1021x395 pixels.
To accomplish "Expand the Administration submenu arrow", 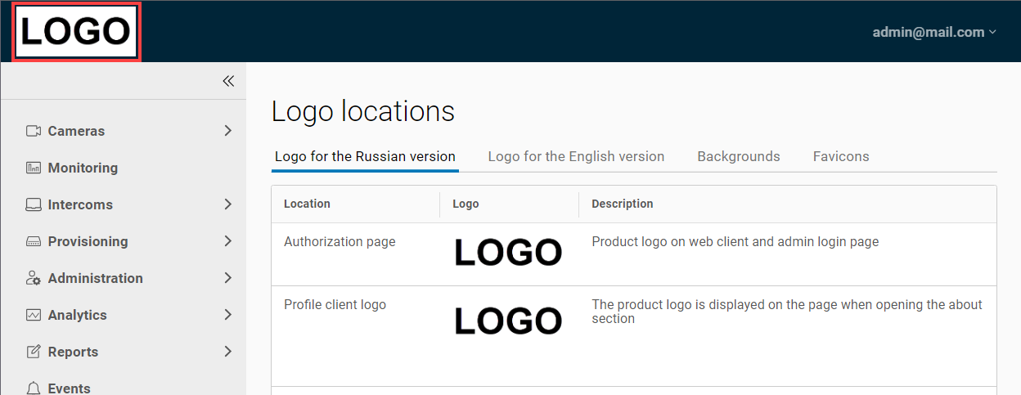I will [x=228, y=278].
